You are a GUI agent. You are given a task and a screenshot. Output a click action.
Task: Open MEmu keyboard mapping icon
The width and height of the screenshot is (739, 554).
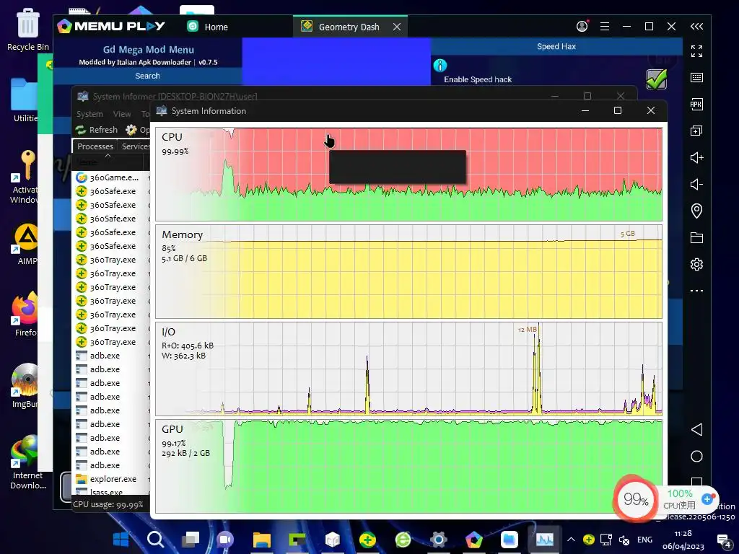696,77
